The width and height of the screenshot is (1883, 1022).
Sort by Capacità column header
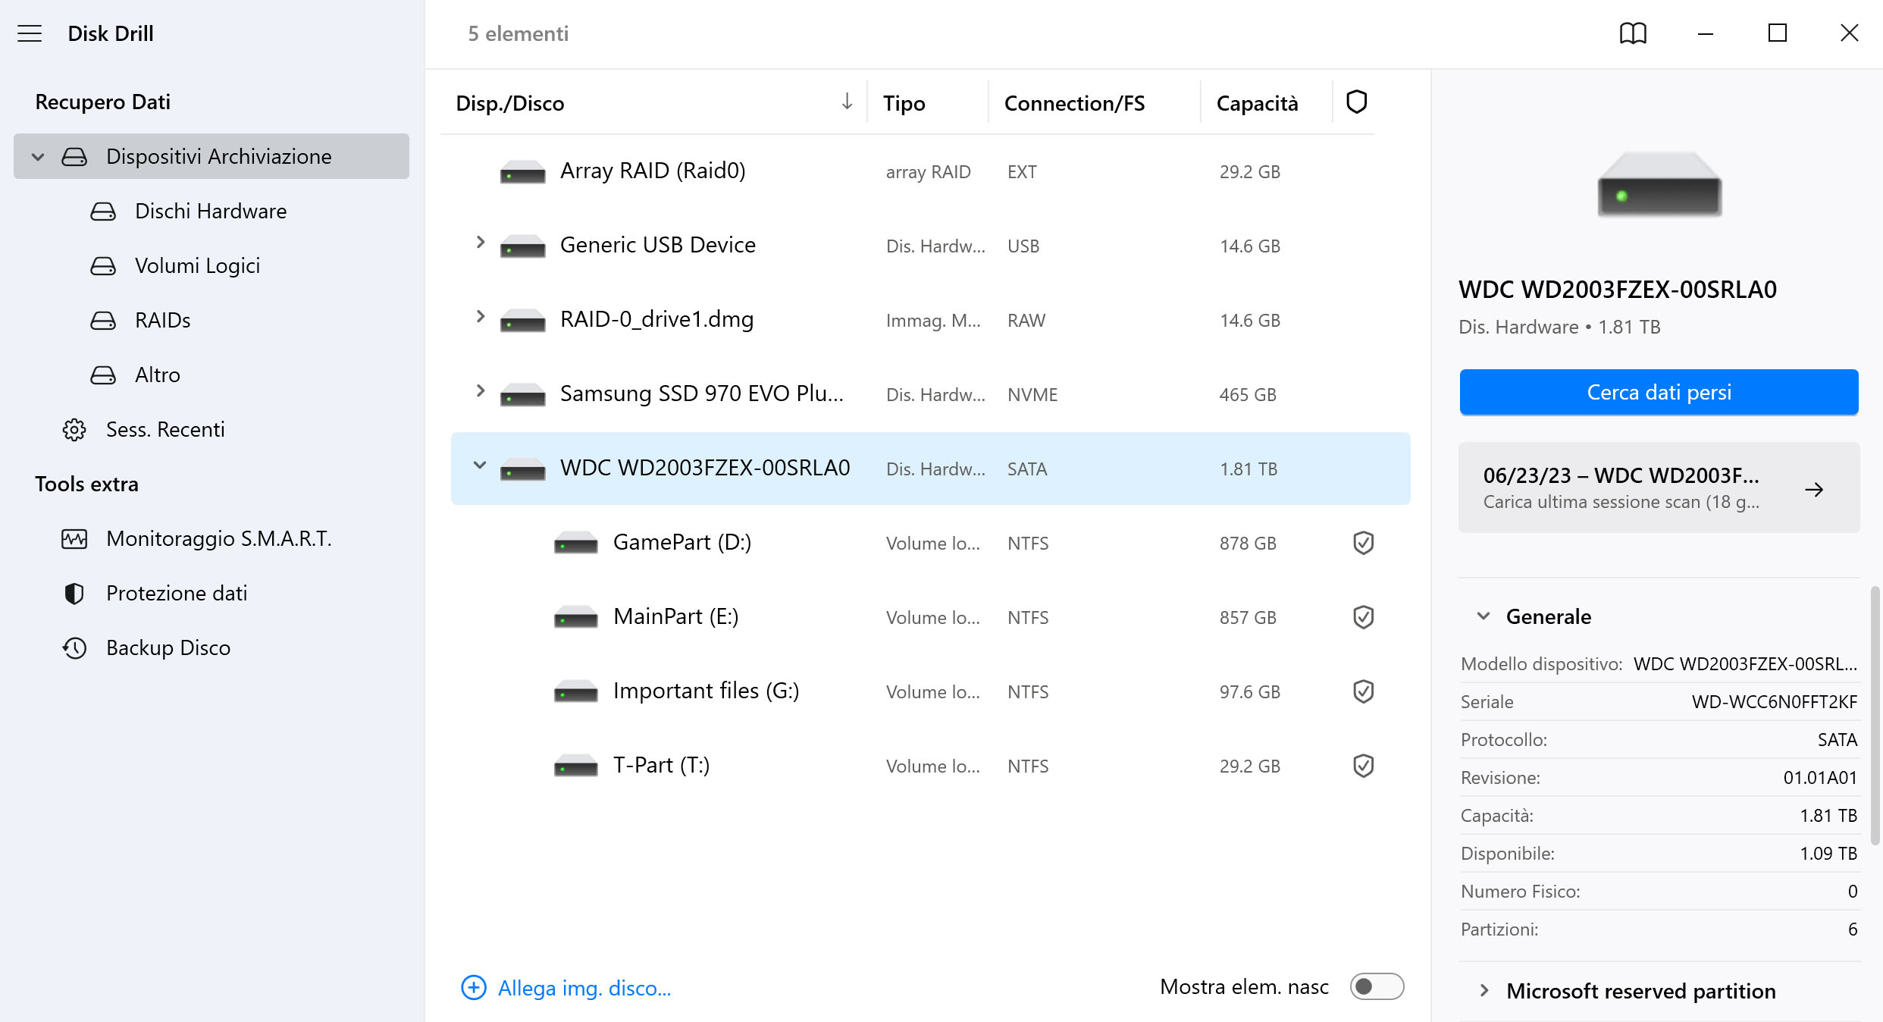click(x=1257, y=103)
